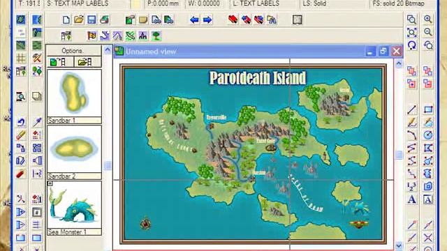The height and width of the screenshot is (251, 447).
Task: Click the map view scroll down arrow
Action: [399, 245]
